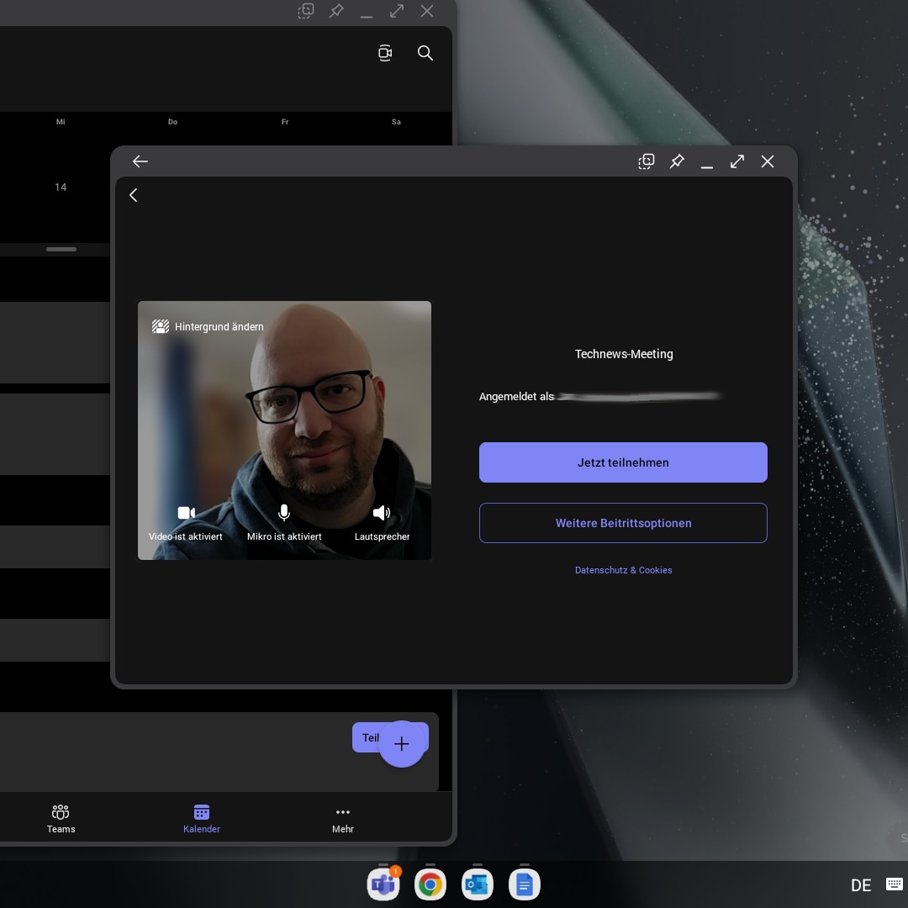Tap the back arrow on the pre-join screen
The width and height of the screenshot is (908, 908).
coord(134,195)
